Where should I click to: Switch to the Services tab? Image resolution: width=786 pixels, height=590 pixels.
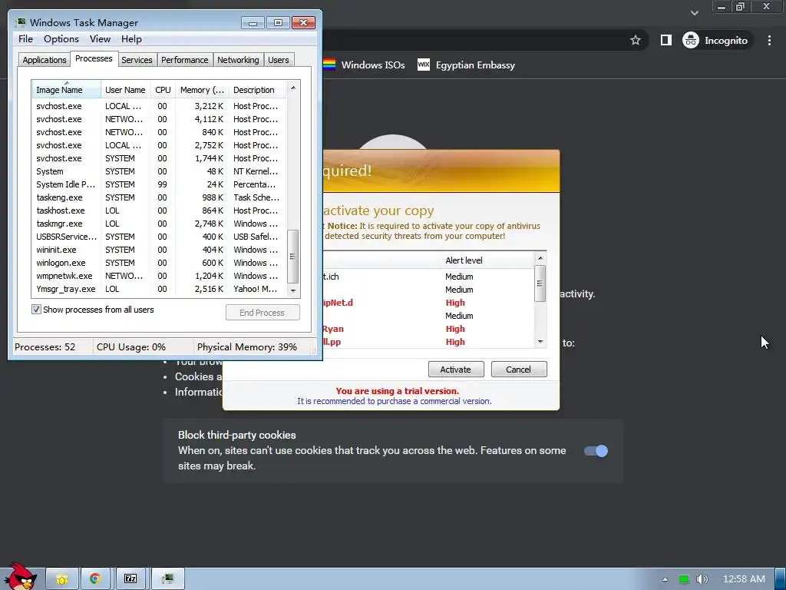tap(137, 60)
